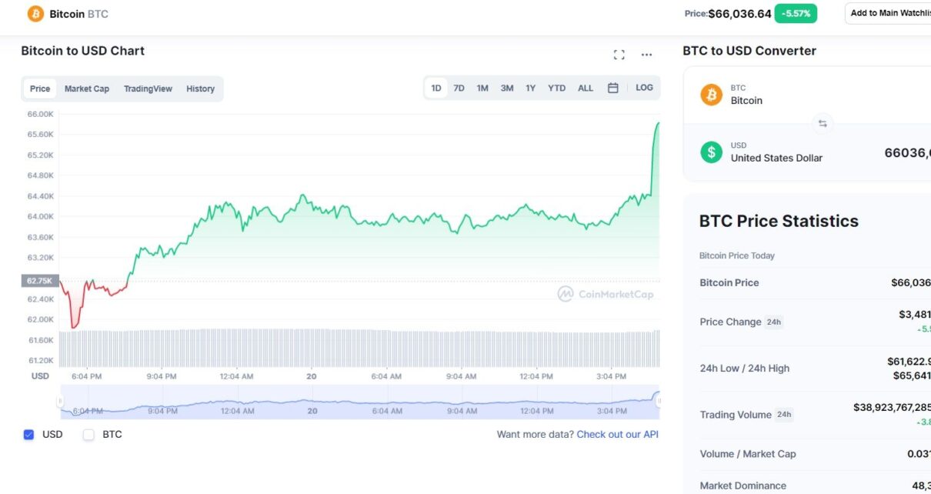
Task: Select the 1D time range
Action: tap(436, 88)
